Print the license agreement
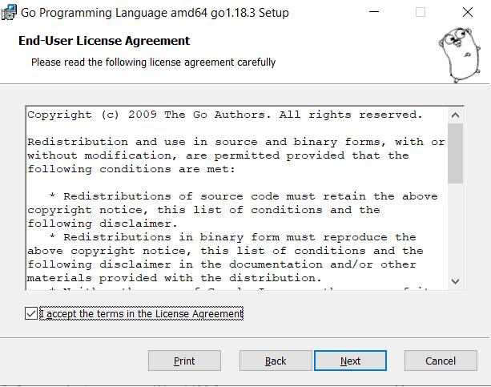Viewport: 491px width, 387px height. pyautogui.click(x=184, y=361)
